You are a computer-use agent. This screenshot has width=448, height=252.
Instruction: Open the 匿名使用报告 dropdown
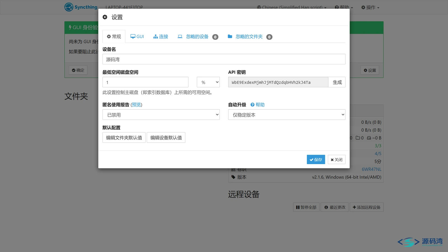click(161, 115)
